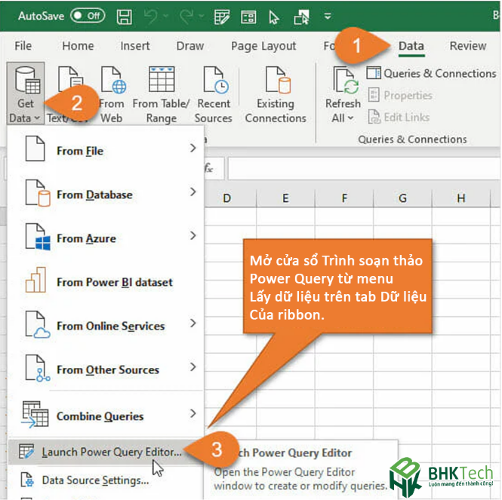The image size is (502, 500).
Task: Open Queries & Connections pane button
Action: pyautogui.click(x=431, y=74)
